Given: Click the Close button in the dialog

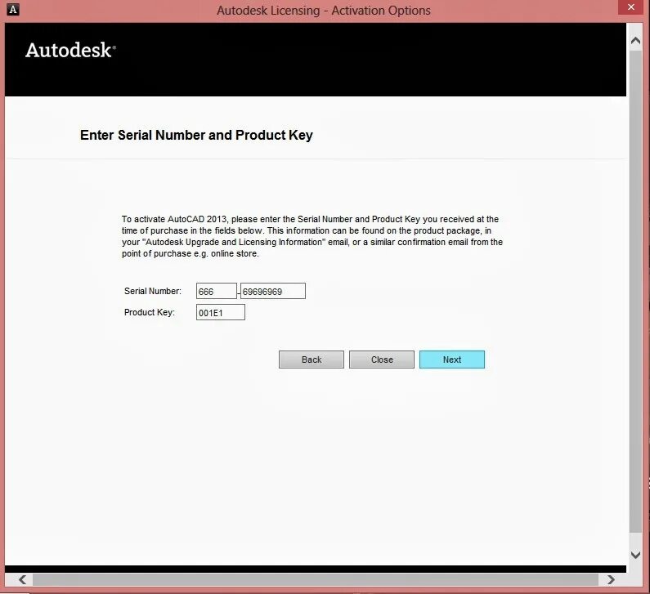Looking at the screenshot, I should pos(381,360).
